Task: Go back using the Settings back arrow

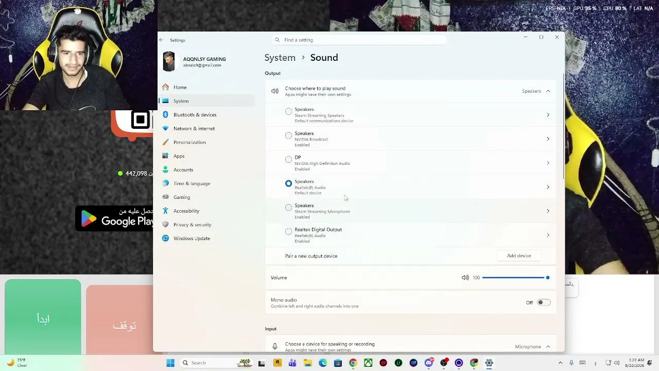Action: pos(161,40)
